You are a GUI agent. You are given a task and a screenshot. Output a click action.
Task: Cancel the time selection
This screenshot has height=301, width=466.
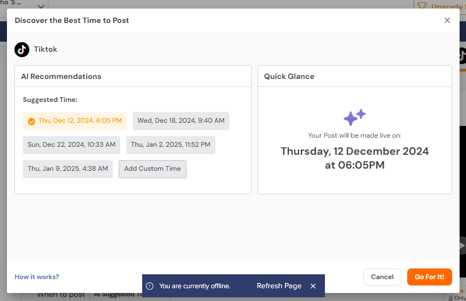pos(382,276)
